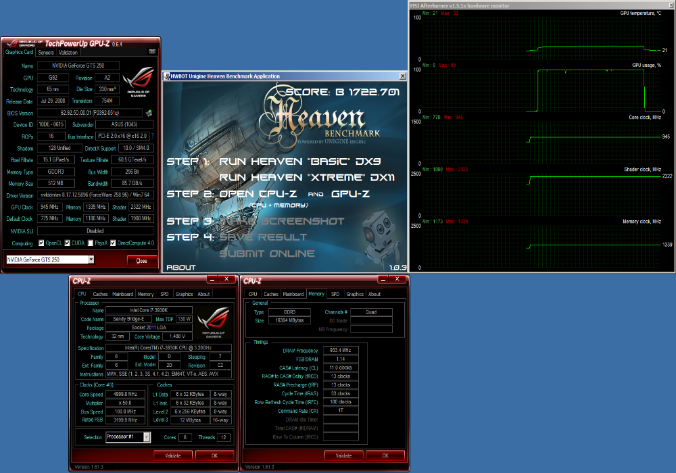Toggle the OpenCL checkbox in GPU-Z
Viewport: 676px width, 473px height.
click(41, 243)
